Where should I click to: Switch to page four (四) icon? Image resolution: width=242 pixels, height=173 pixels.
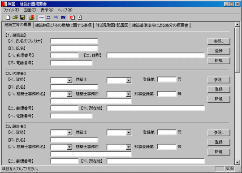tap(63, 17)
